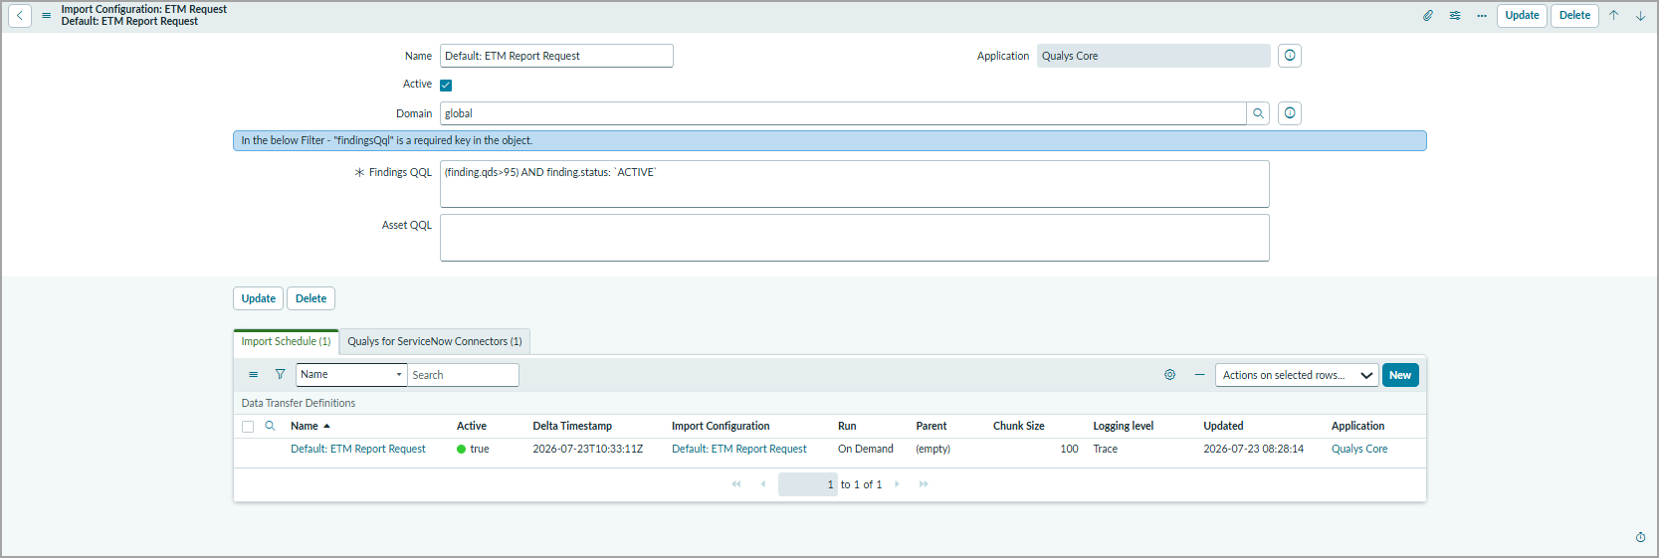
Task: Sort by Delta Timestamp column header
Action: tap(572, 426)
